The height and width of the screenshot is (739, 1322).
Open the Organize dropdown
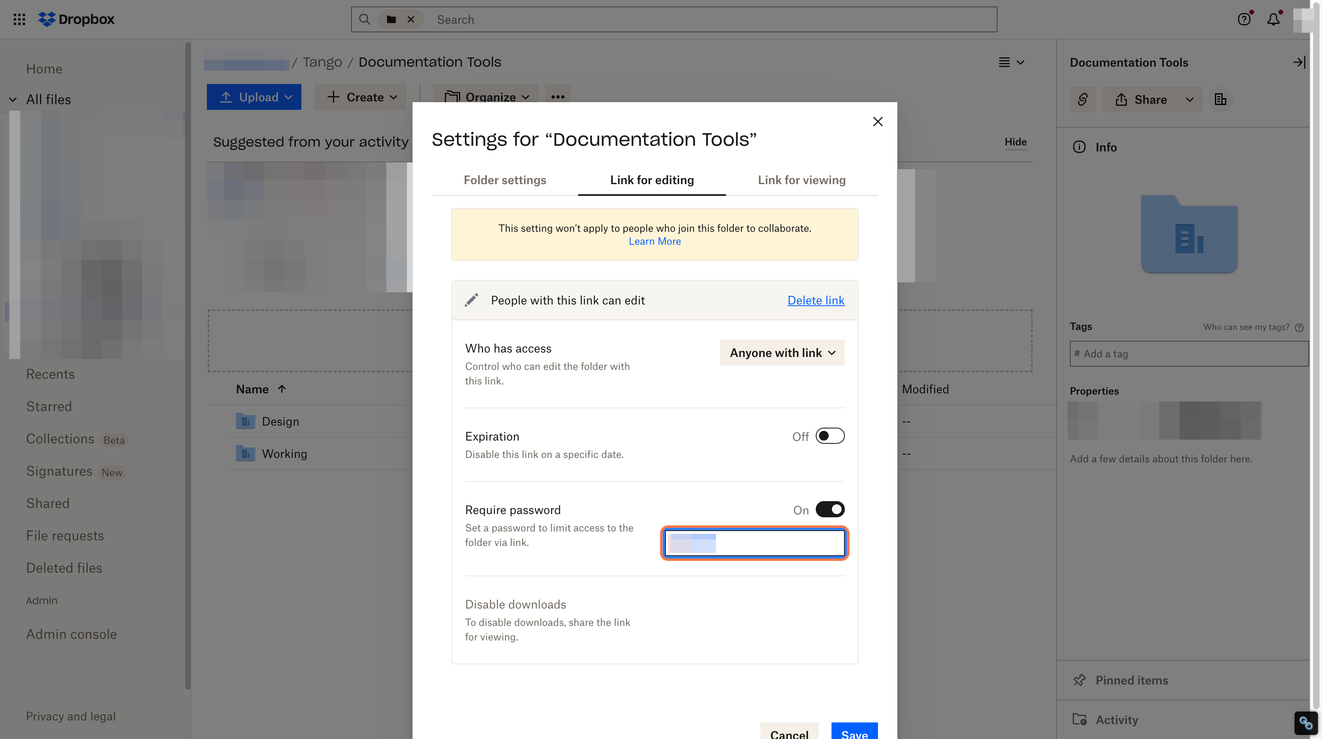[x=486, y=97]
